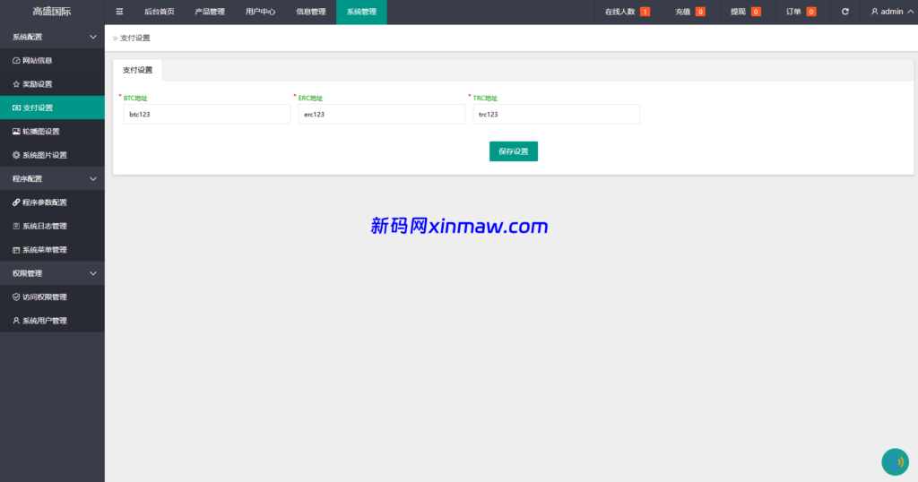Collapse the 系统配置 sidebar group
The image size is (918, 482).
[52, 37]
